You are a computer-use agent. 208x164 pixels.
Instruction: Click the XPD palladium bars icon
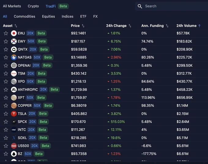[x=14, y=82]
